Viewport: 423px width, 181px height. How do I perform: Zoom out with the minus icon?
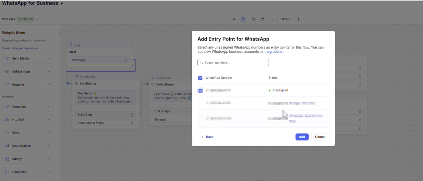pos(273,19)
